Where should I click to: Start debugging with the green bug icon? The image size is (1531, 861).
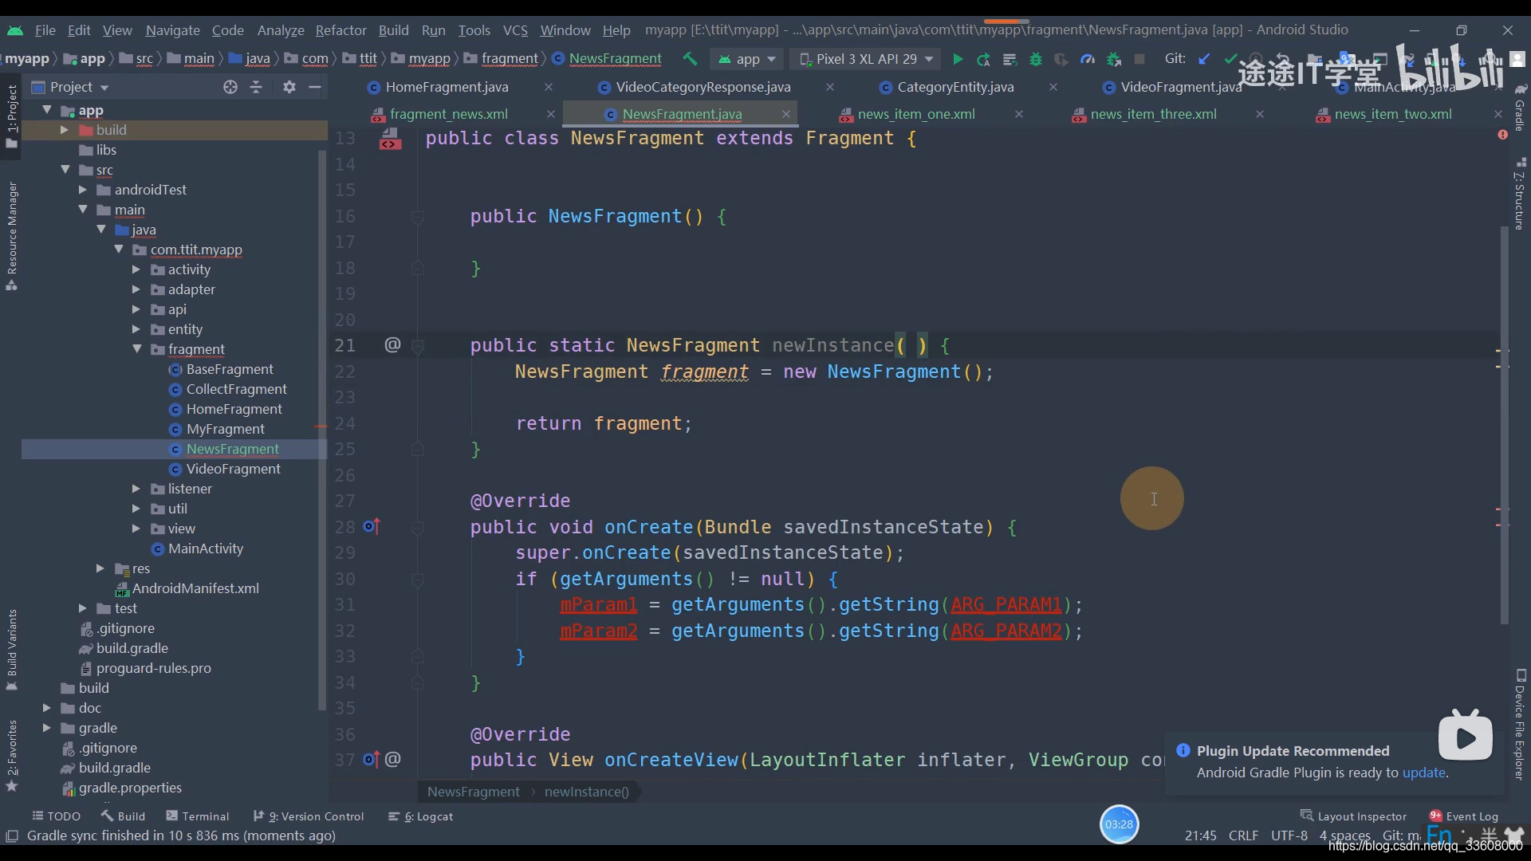coord(1036,59)
